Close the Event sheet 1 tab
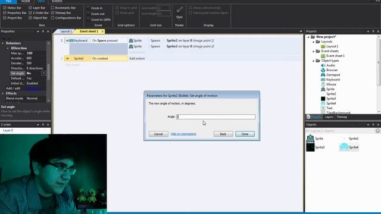 102,32
